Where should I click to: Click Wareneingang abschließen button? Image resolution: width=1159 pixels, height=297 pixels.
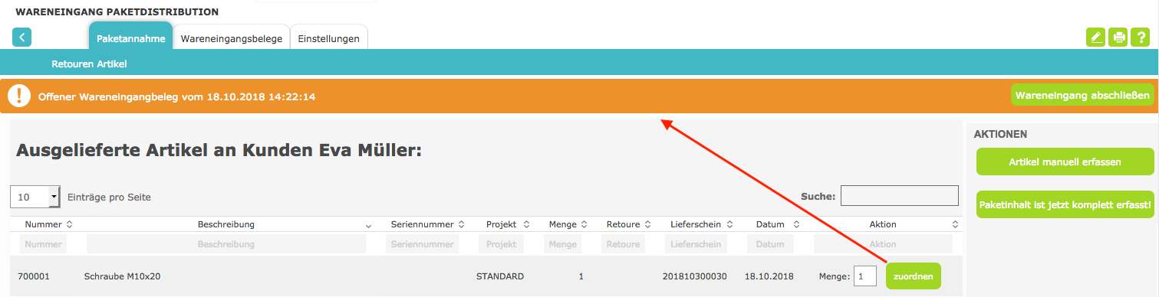[x=1082, y=96]
